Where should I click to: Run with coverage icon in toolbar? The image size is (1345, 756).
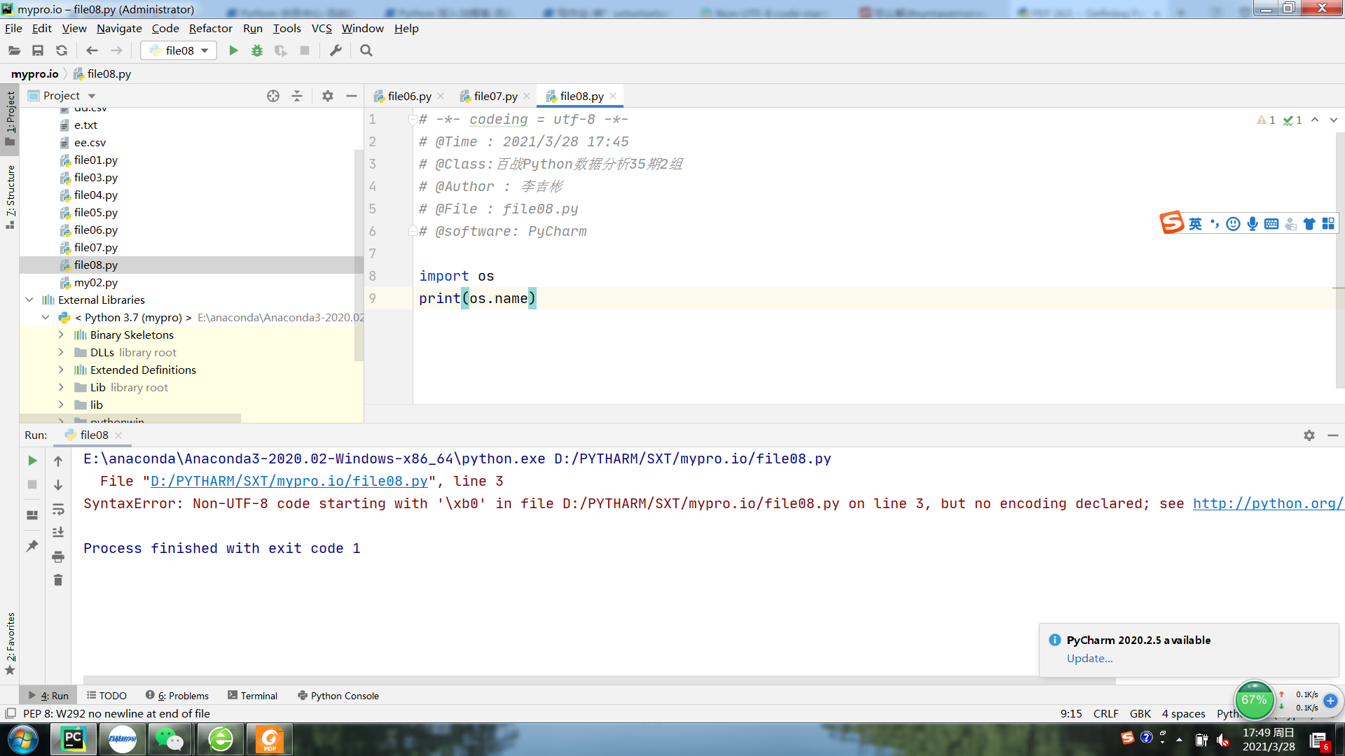tap(281, 50)
